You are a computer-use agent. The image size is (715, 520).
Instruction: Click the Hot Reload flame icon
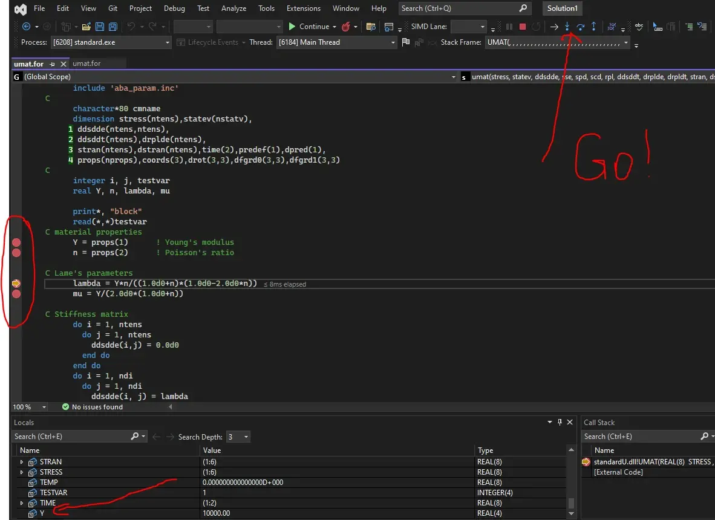click(346, 27)
